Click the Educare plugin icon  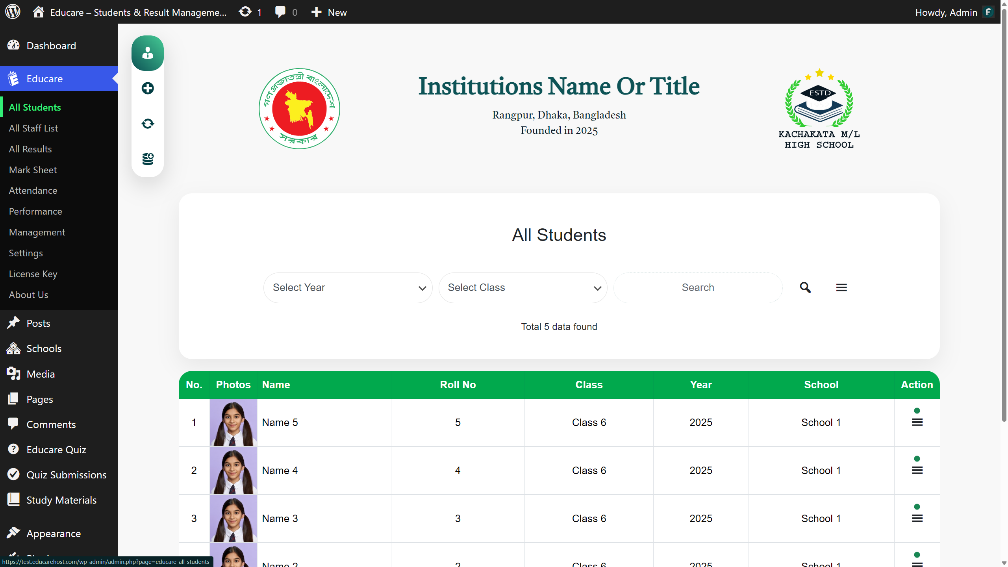coord(13,78)
